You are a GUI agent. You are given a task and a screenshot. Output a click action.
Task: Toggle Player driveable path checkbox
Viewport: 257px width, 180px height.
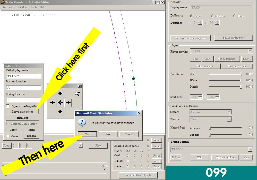[x=7, y=106]
